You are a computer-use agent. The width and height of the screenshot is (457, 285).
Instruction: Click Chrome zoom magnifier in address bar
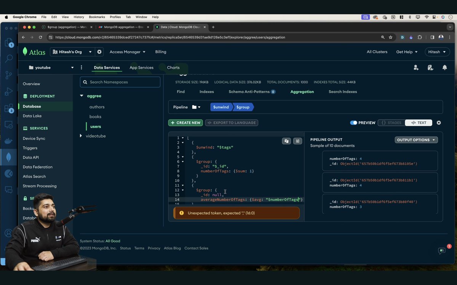point(383,37)
